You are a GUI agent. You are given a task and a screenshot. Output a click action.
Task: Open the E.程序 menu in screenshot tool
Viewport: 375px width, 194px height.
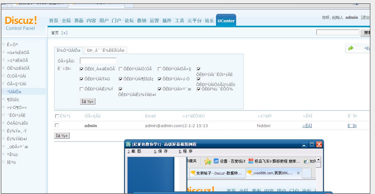coord(185,151)
